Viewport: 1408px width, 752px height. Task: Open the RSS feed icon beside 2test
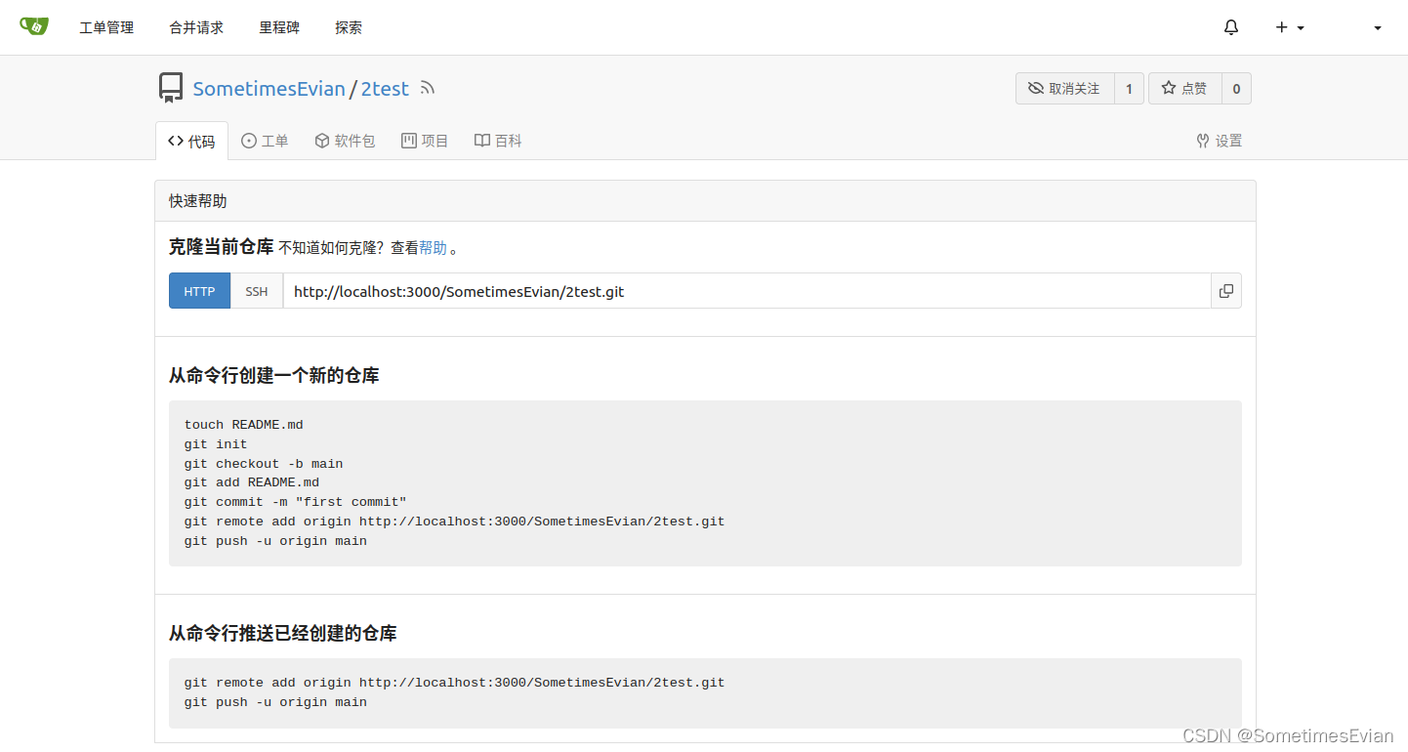tap(428, 88)
